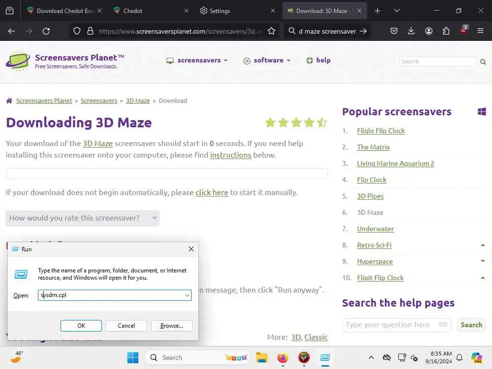Reload the page with the refresh icon
The height and width of the screenshot is (369, 492).
click(x=46, y=31)
